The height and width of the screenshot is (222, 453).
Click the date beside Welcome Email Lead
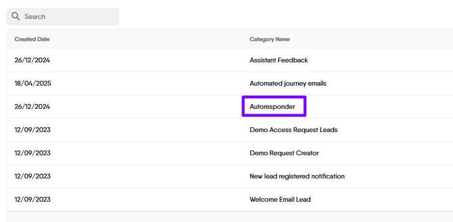[32, 200]
